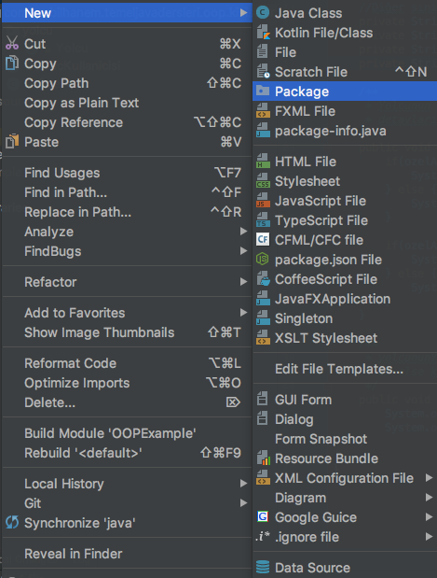
Task: Click the package-info.java icon
Action: [x=263, y=131]
